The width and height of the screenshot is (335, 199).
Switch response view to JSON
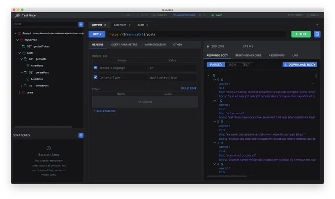(x=232, y=65)
